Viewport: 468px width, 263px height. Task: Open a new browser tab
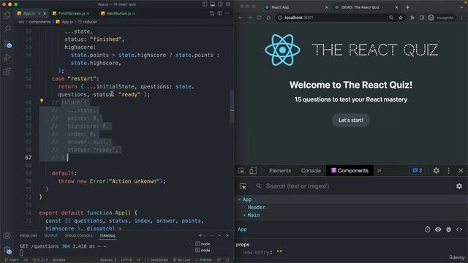click(408, 7)
